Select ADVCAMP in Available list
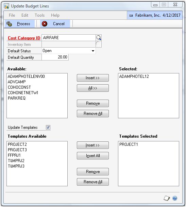Screen dimensions: 186x207 coord(17,82)
